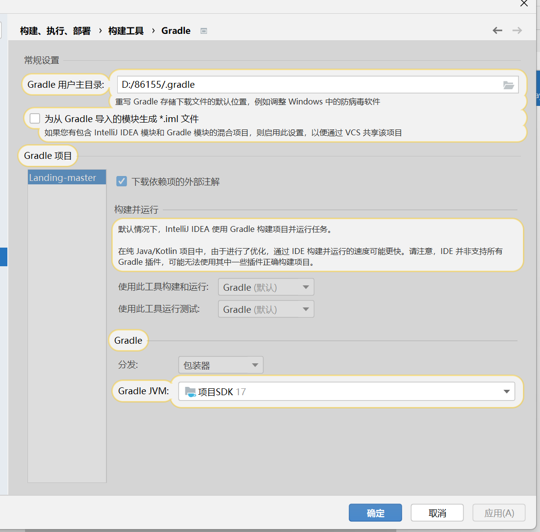Click the Gradle 用户主目录 label
Viewport: 540px width, 532px height.
65,84
